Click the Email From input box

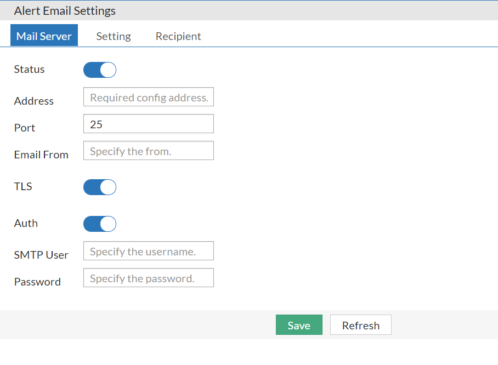coord(148,150)
